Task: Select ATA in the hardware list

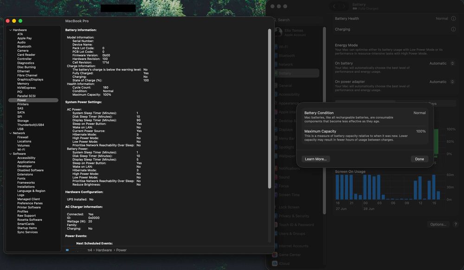Action: [x=20, y=34]
